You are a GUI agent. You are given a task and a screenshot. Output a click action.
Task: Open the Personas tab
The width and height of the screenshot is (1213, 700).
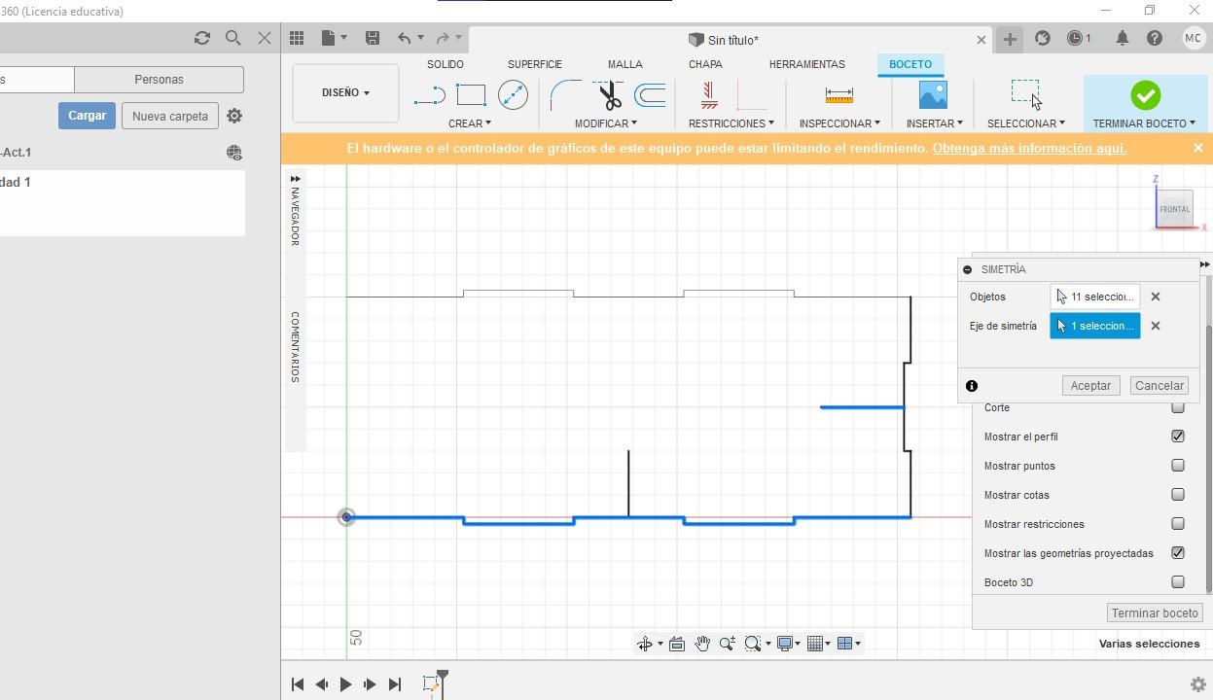pos(159,80)
